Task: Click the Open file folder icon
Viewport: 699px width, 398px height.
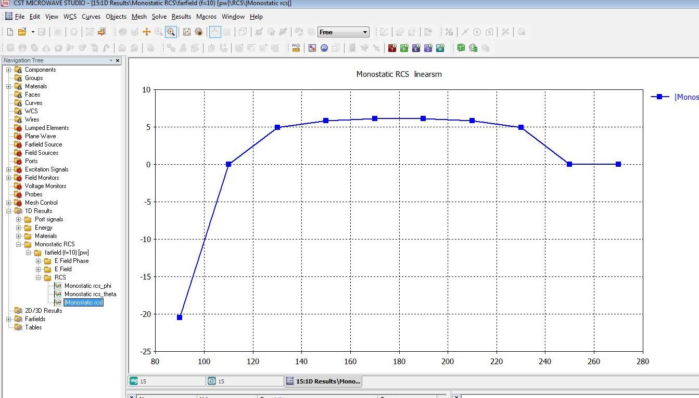Action: (22, 32)
